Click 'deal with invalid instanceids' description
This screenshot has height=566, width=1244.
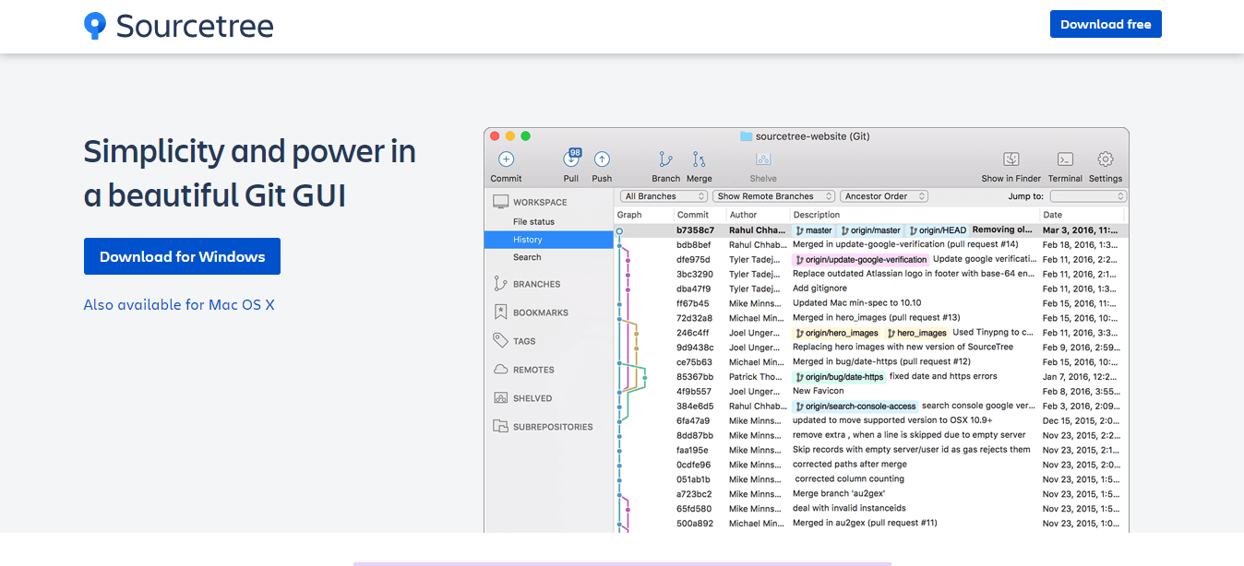850,510
